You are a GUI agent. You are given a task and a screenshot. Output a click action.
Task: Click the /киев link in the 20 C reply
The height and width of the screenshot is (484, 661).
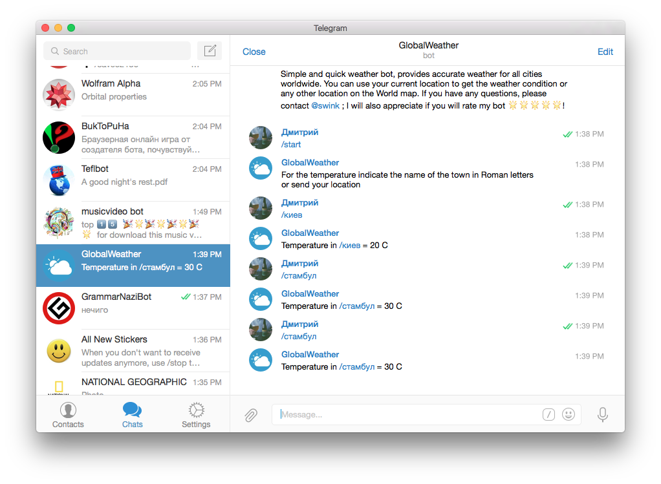point(350,245)
